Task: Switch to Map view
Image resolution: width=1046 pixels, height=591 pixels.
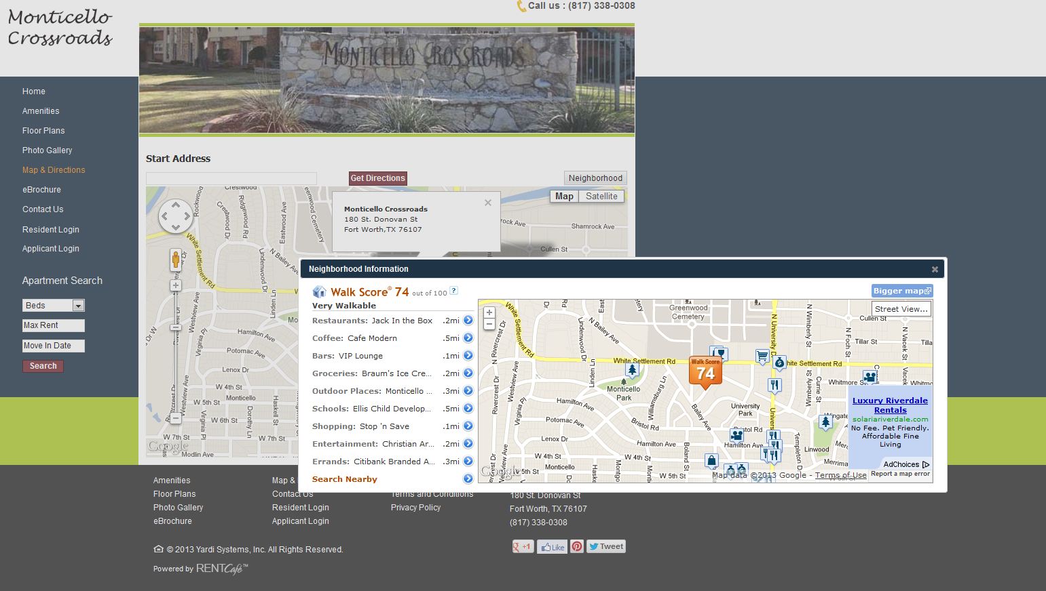Action: click(x=564, y=197)
